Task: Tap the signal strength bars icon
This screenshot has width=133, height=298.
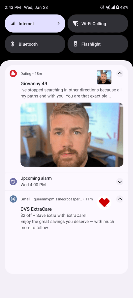Action: [113, 7]
